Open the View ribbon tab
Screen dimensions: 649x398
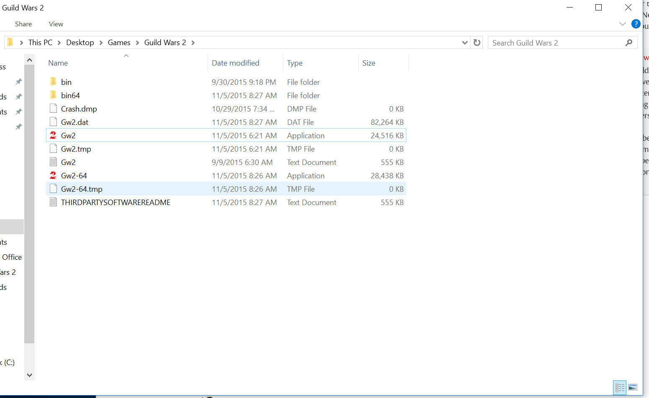pyautogui.click(x=56, y=24)
